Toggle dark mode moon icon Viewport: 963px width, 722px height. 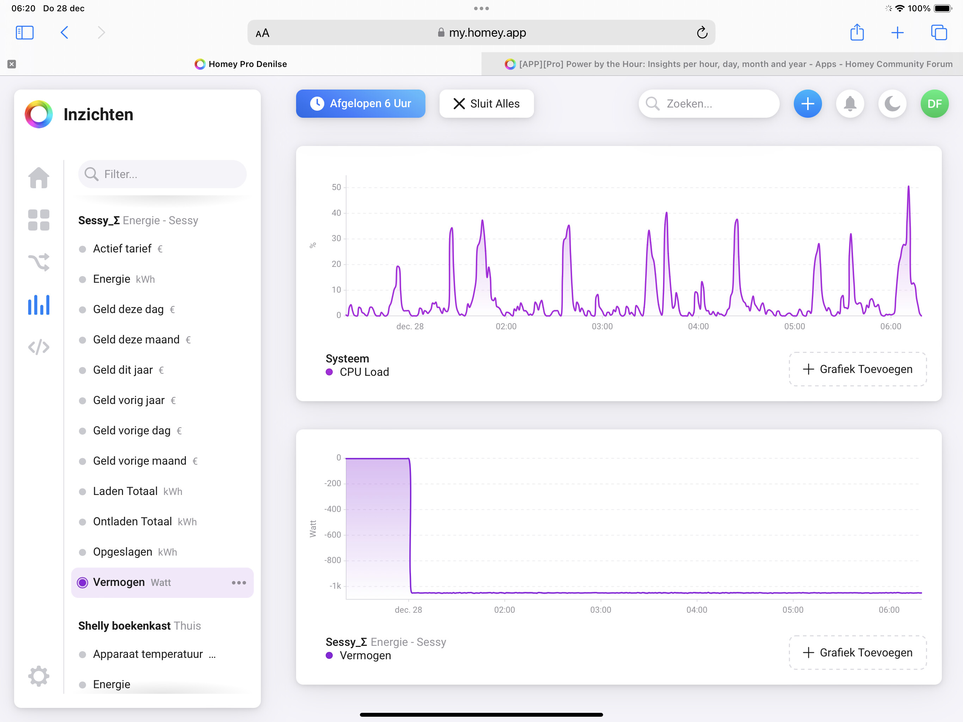point(892,104)
